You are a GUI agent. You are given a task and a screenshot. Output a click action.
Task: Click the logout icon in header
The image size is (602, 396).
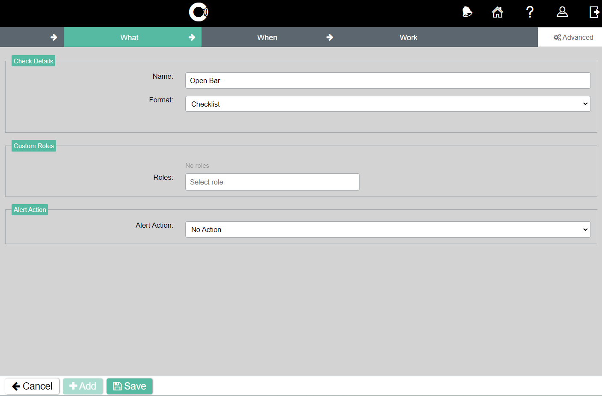pos(594,12)
